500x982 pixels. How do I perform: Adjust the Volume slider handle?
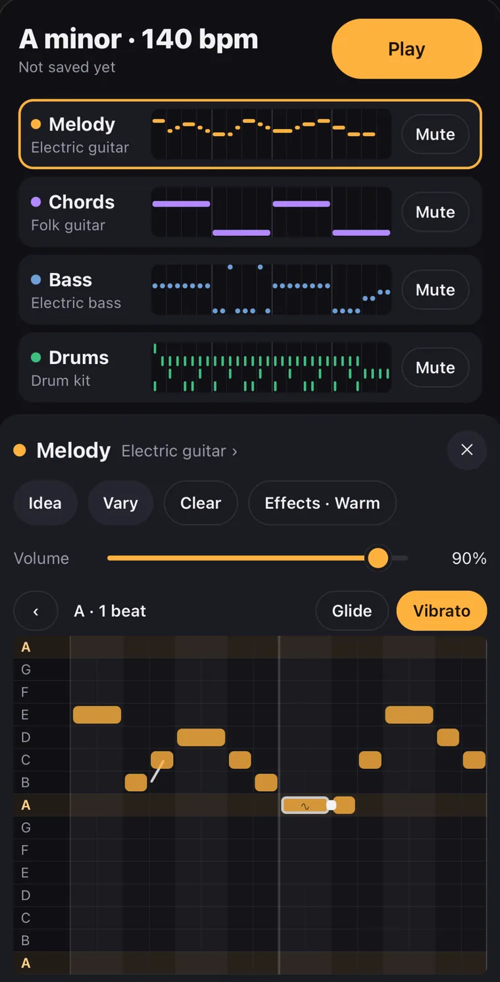click(378, 558)
